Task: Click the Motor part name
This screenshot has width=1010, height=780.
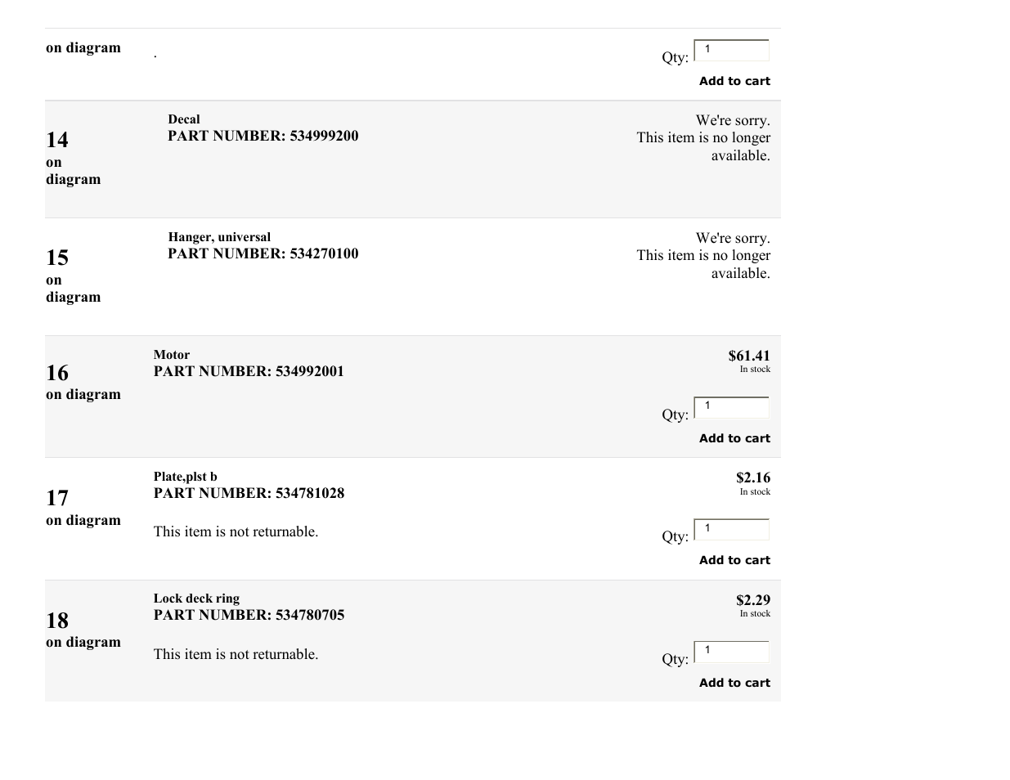Action: tap(172, 355)
